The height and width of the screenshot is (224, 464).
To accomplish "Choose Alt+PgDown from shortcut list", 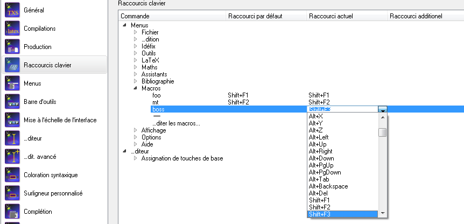I will [x=343, y=172].
